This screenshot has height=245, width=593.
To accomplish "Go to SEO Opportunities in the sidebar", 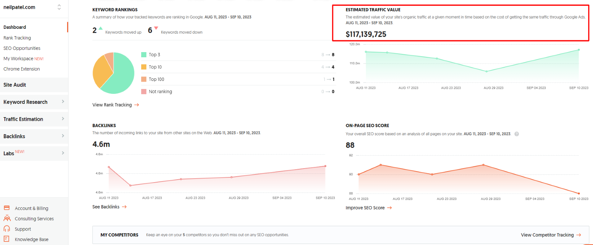I will 22,48.
